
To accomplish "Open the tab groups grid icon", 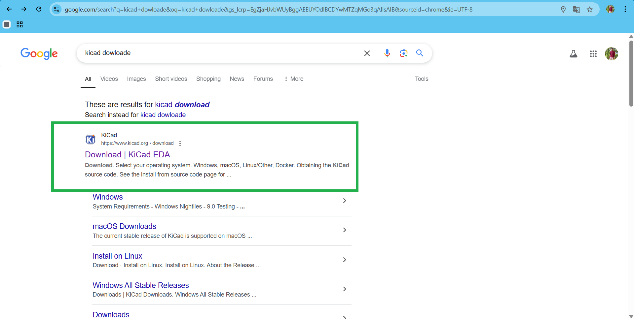I will pyautogui.click(x=20, y=24).
